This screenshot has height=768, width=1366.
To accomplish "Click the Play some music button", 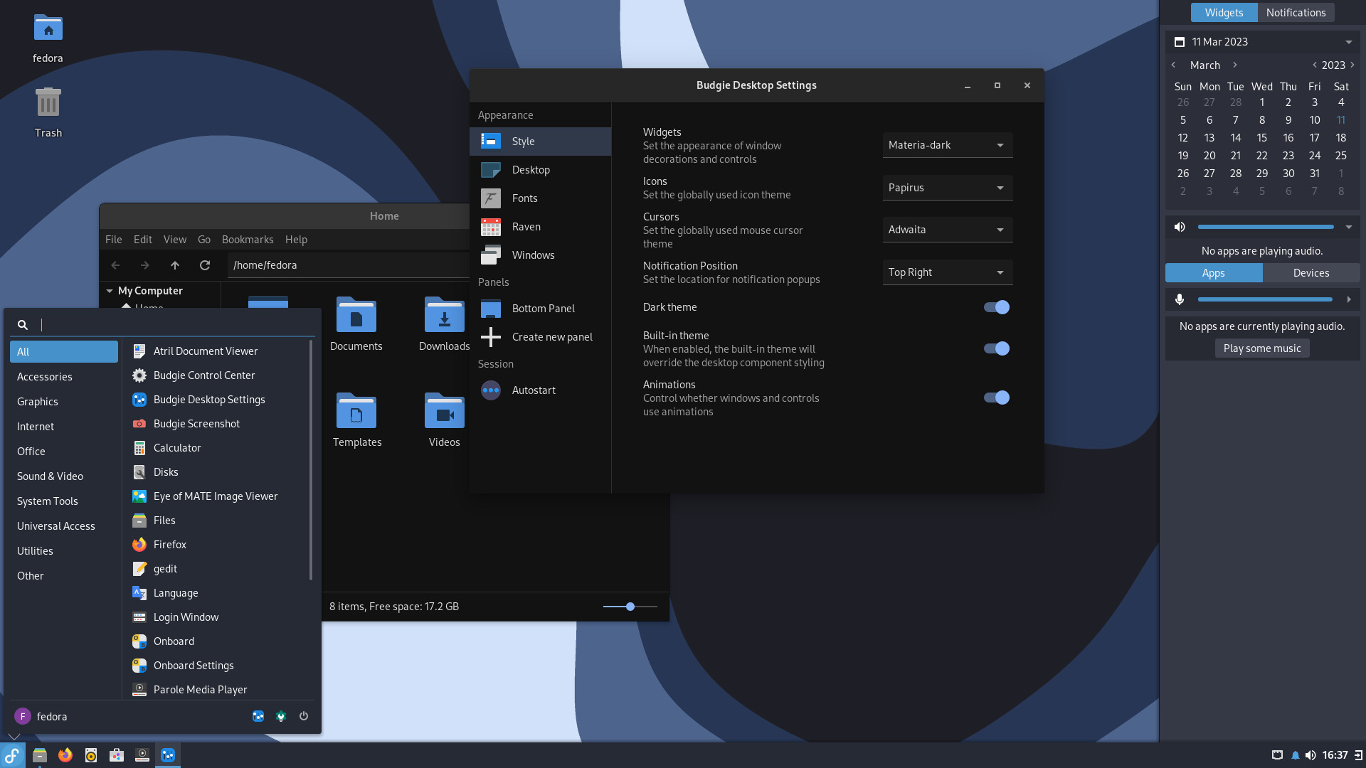I will (x=1262, y=348).
